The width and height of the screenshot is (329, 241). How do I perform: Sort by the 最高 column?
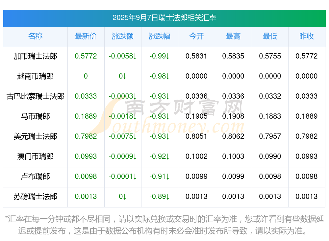coord(233,36)
